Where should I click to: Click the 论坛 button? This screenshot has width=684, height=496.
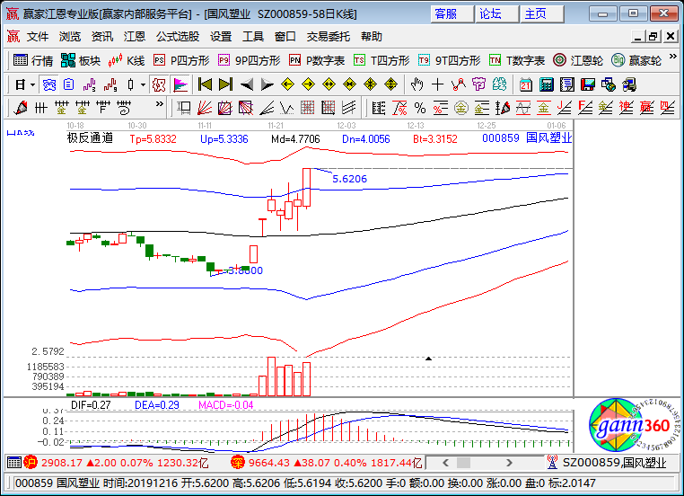[x=497, y=14]
